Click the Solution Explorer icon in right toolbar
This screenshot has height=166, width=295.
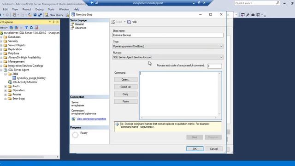coord(243,15)
